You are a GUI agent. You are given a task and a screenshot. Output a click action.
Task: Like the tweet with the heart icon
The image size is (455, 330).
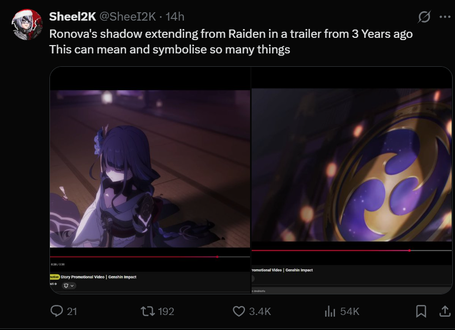pyautogui.click(x=239, y=312)
